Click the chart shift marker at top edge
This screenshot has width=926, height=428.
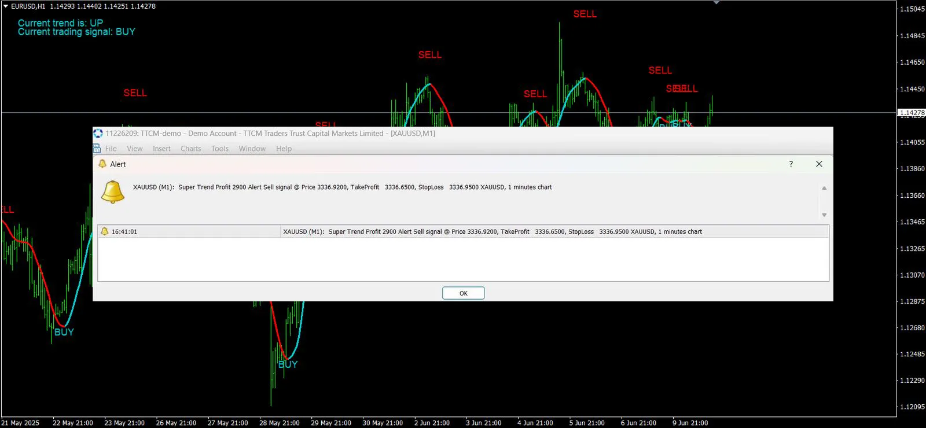point(716,3)
